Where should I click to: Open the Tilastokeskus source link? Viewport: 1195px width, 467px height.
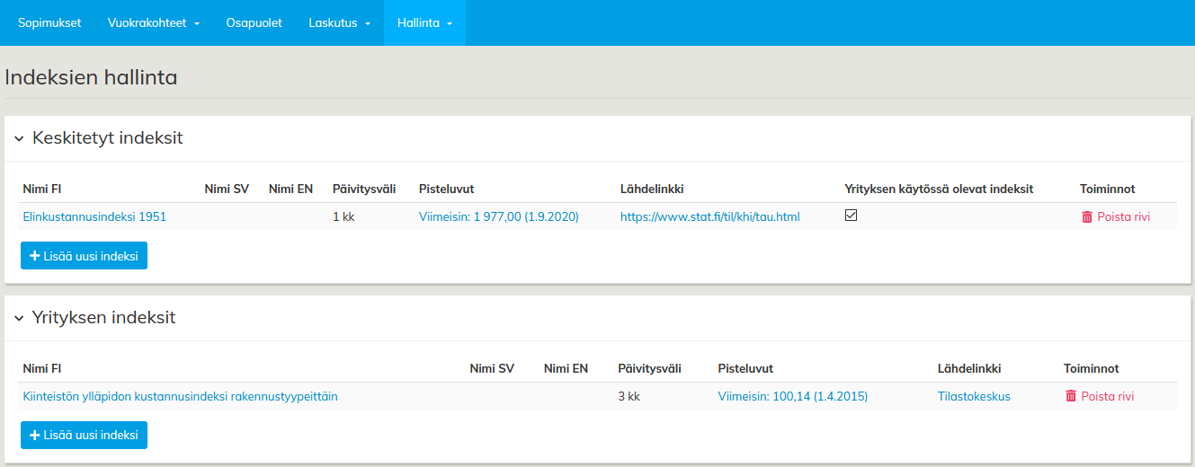pyautogui.click(x=974, y=396)
